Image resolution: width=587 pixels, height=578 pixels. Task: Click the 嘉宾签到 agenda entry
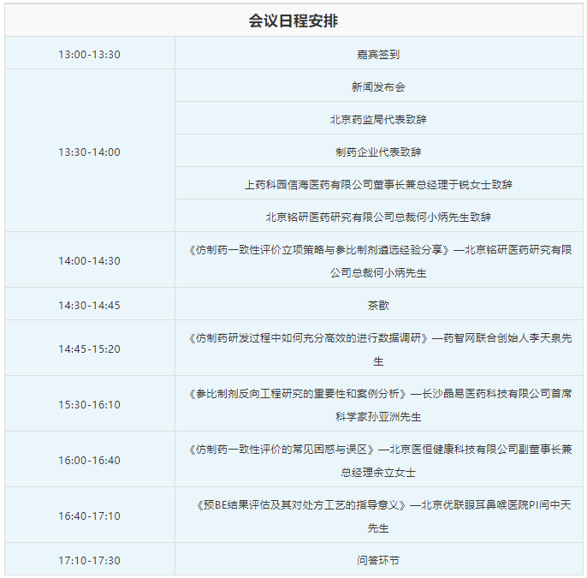(x=378, y=54)
